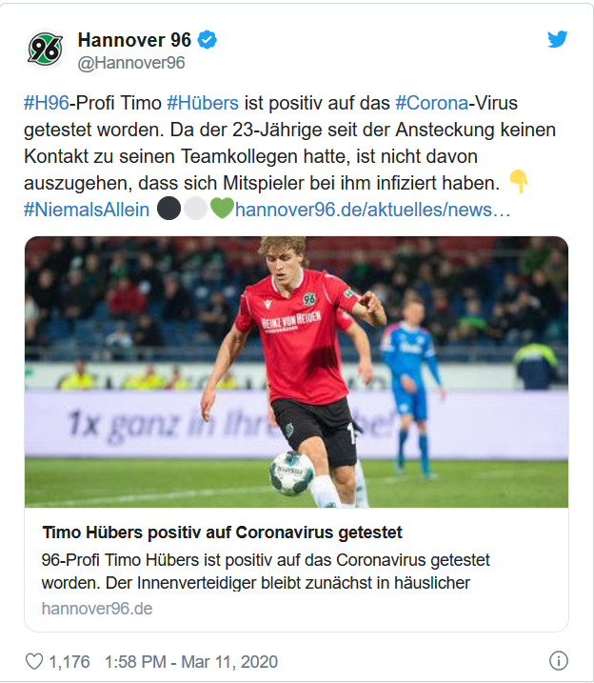Select the #NiemalsAllein hashtag
The width and height of the screenshot is (594, 683).
(87, 209)
